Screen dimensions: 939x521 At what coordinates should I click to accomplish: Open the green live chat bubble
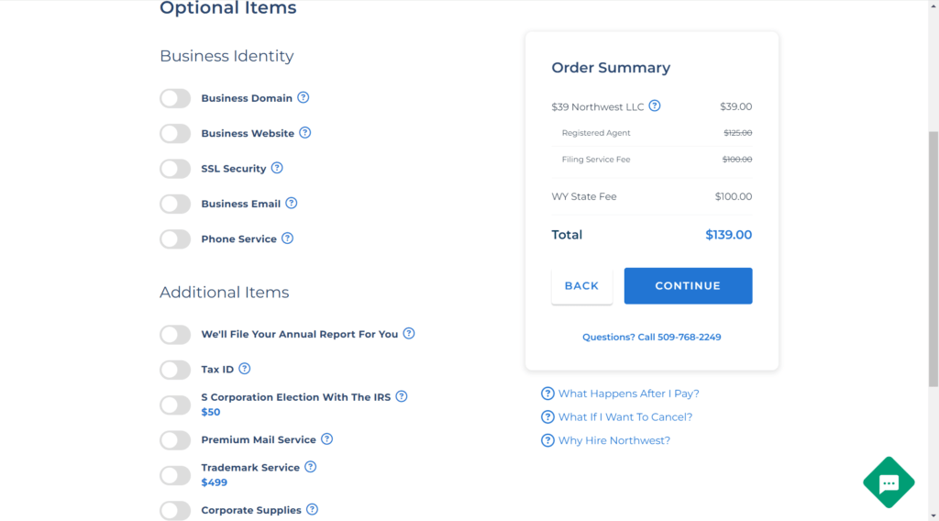[889, 482]
